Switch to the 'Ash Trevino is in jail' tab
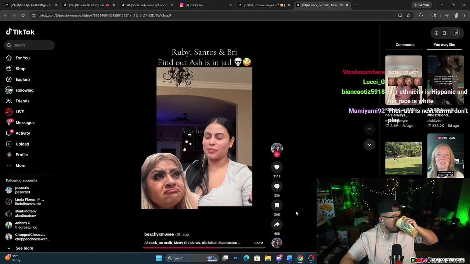This screenshot has height=264, width=470. pos(263,5)
